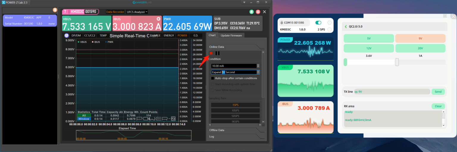This screenshot has width=457, height=152.
Task: Stop recording with the red square button
Action: point(211,53)
